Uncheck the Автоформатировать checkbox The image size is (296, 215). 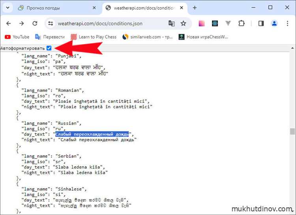pos(49,48)
